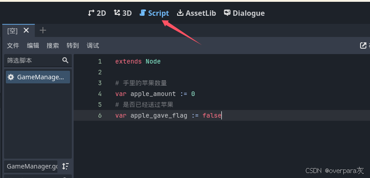The width and height of the screenshot is (370, 178).
Task: Click line 6 'var apple_gave_flag := false'
Action: tap(168, 115)
